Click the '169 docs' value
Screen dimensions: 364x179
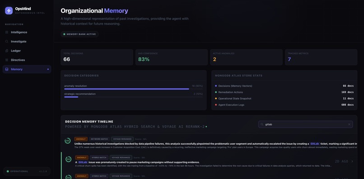[348, 92]
